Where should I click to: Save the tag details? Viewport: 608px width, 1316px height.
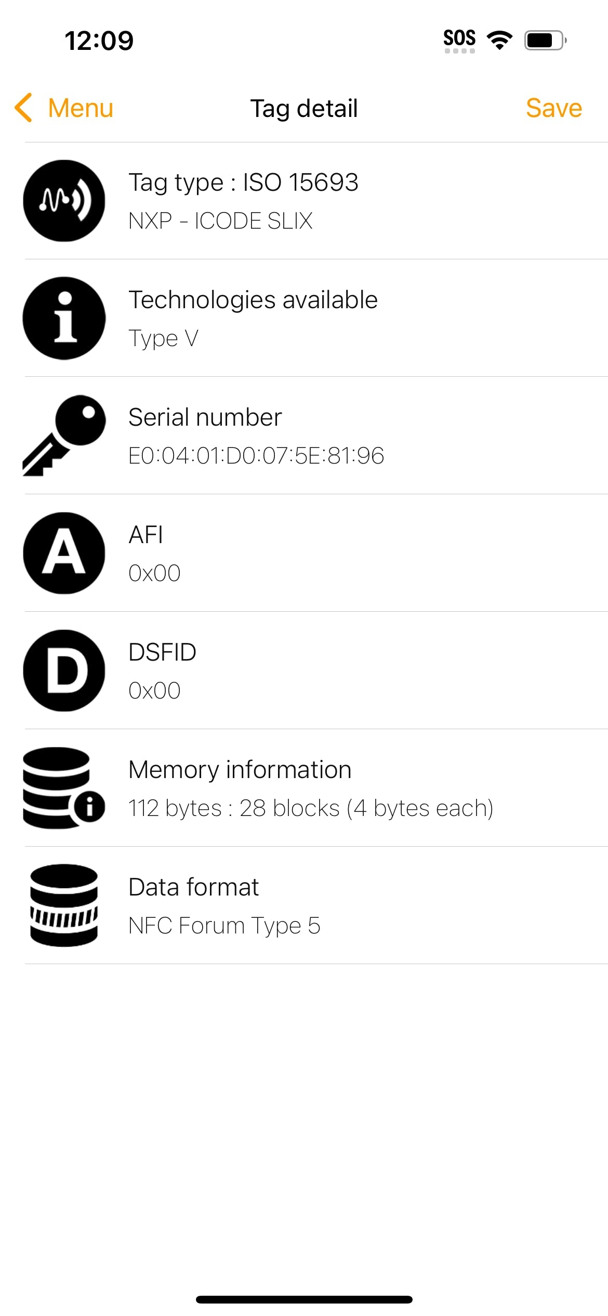pos(553,108)
